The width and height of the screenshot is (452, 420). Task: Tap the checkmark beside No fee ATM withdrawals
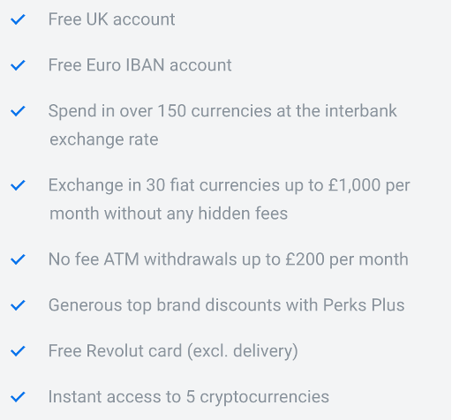[x=18, y=259]
